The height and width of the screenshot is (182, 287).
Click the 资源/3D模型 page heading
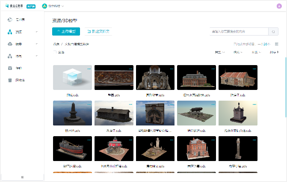coord(65,21)
